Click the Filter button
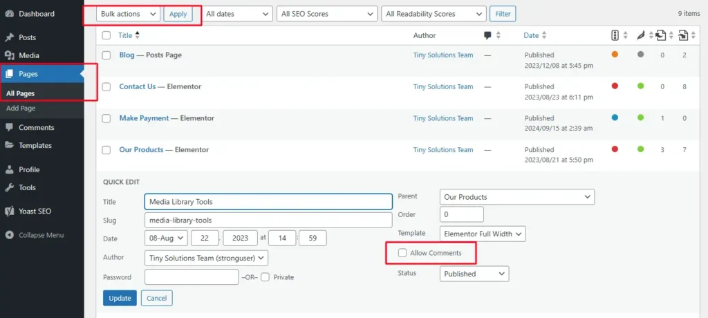The image size is (708, 318). click(503, 14)
